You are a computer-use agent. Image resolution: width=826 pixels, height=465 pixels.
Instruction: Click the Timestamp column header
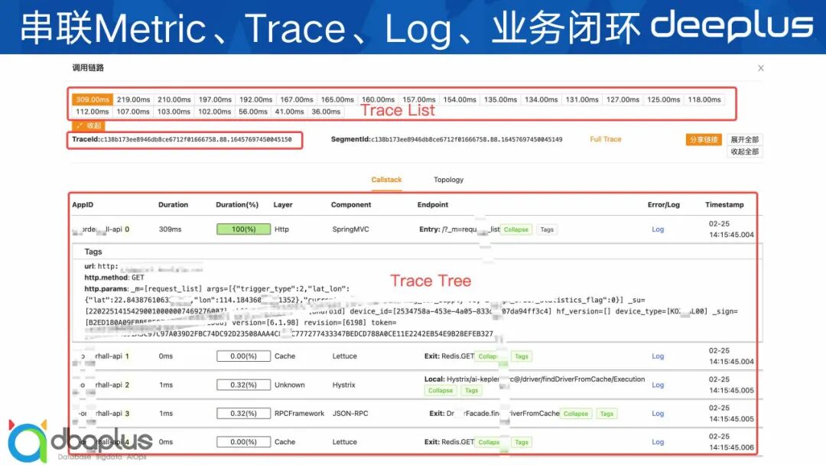pyautogui.click(x=724, y=205)
